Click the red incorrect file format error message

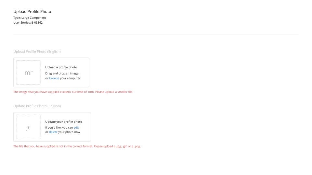77,146
